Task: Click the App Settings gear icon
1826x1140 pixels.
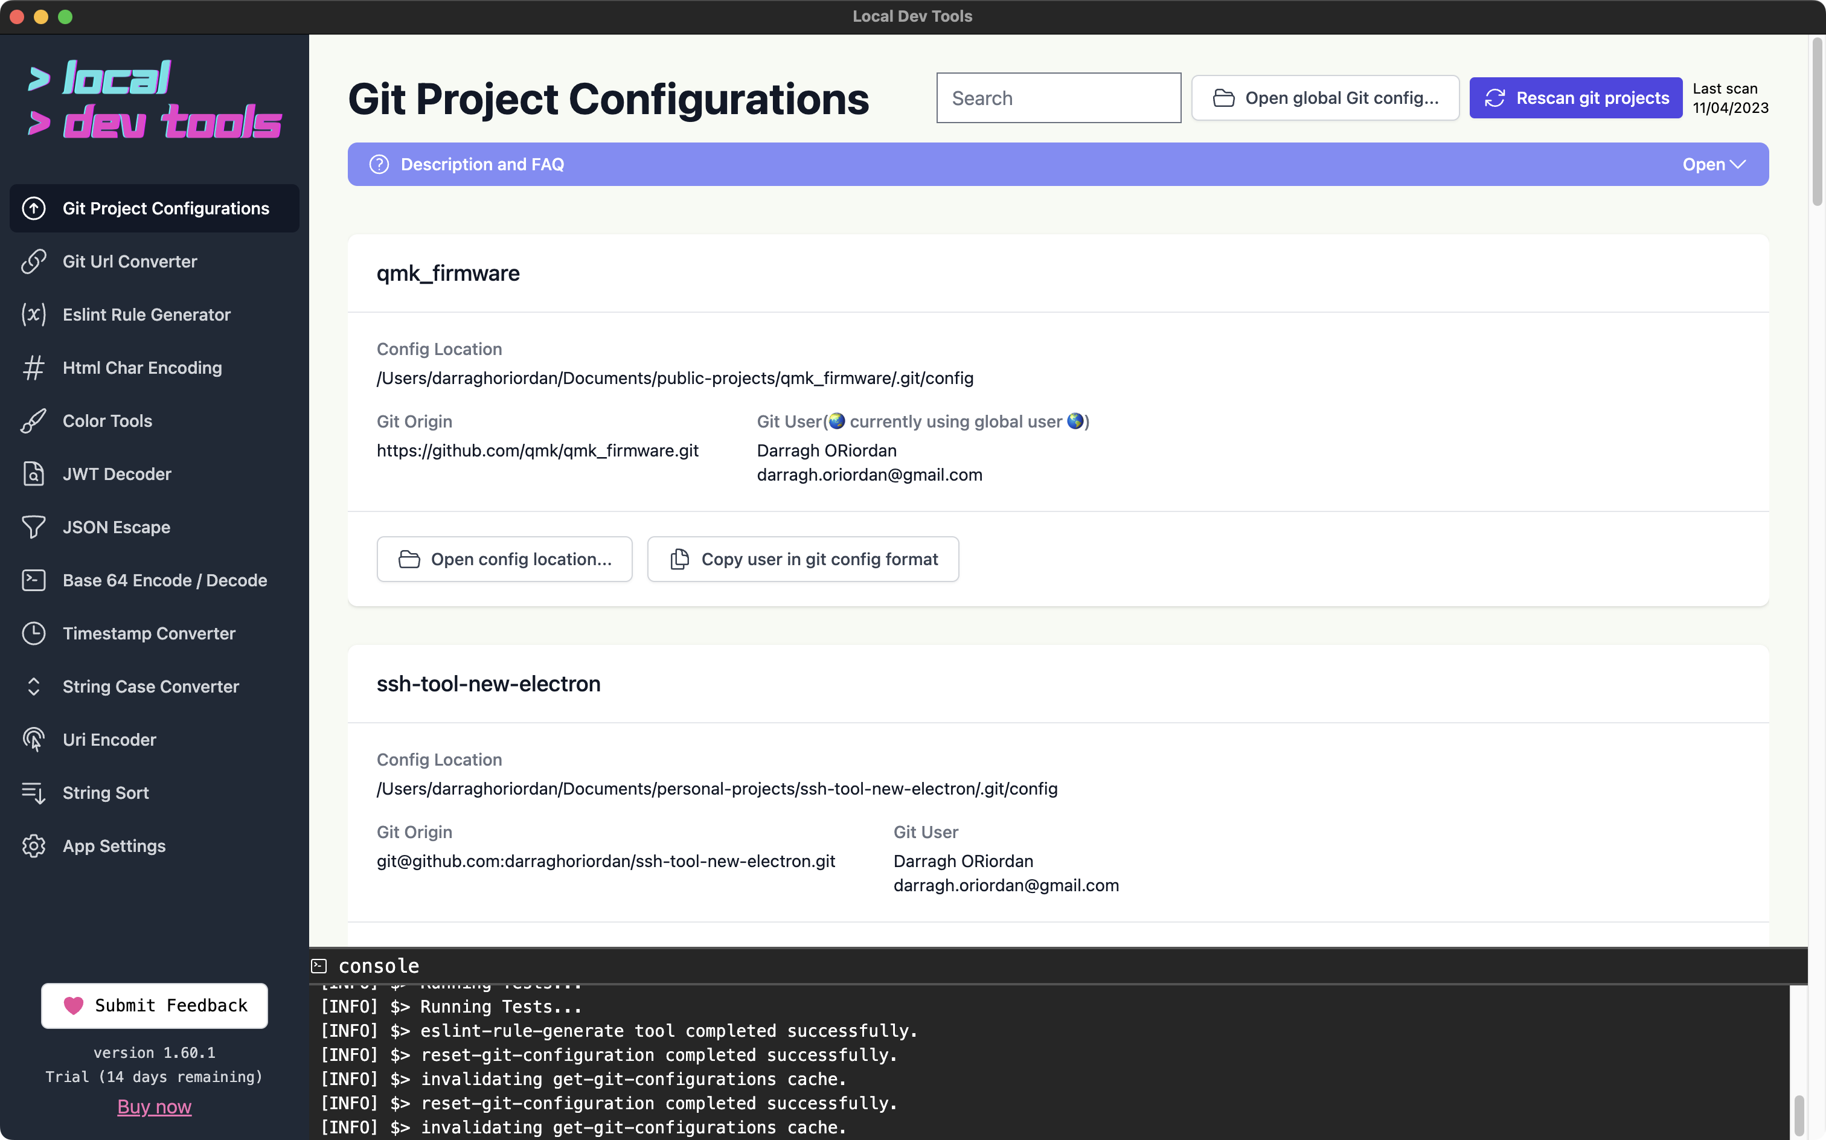Action: [x=34, y=846]
